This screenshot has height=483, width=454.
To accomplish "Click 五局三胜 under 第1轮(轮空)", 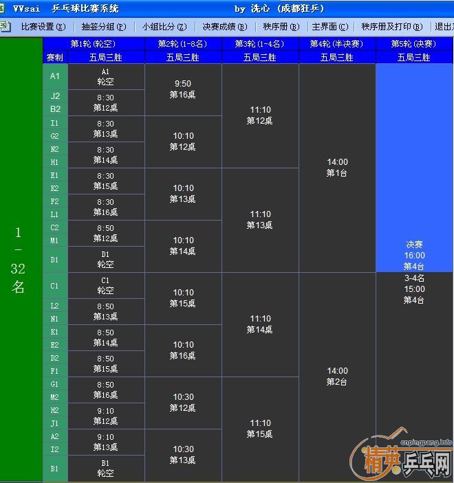I will click(x=106, y=57).
